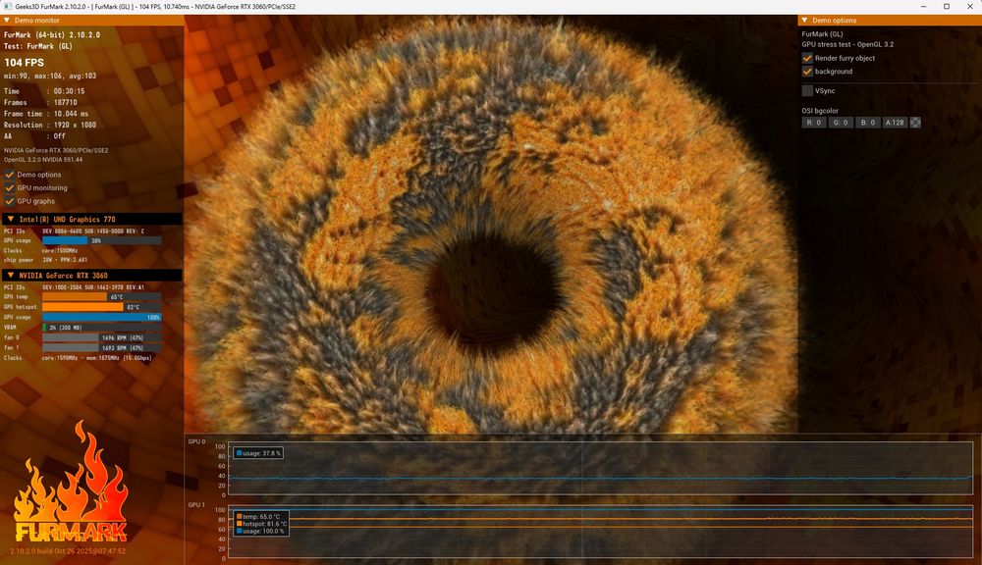
Task: Click the FurMark (64-bit) 2.10.2.0 text
Action: [x=52, y=35]
